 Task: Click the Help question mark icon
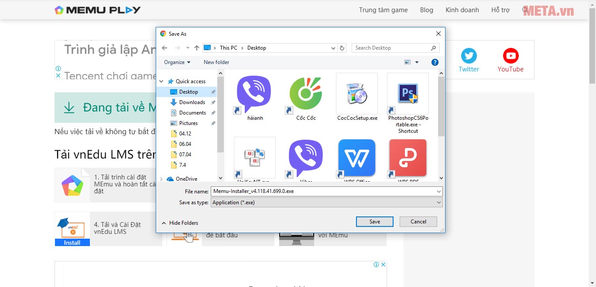click(435, 62)
